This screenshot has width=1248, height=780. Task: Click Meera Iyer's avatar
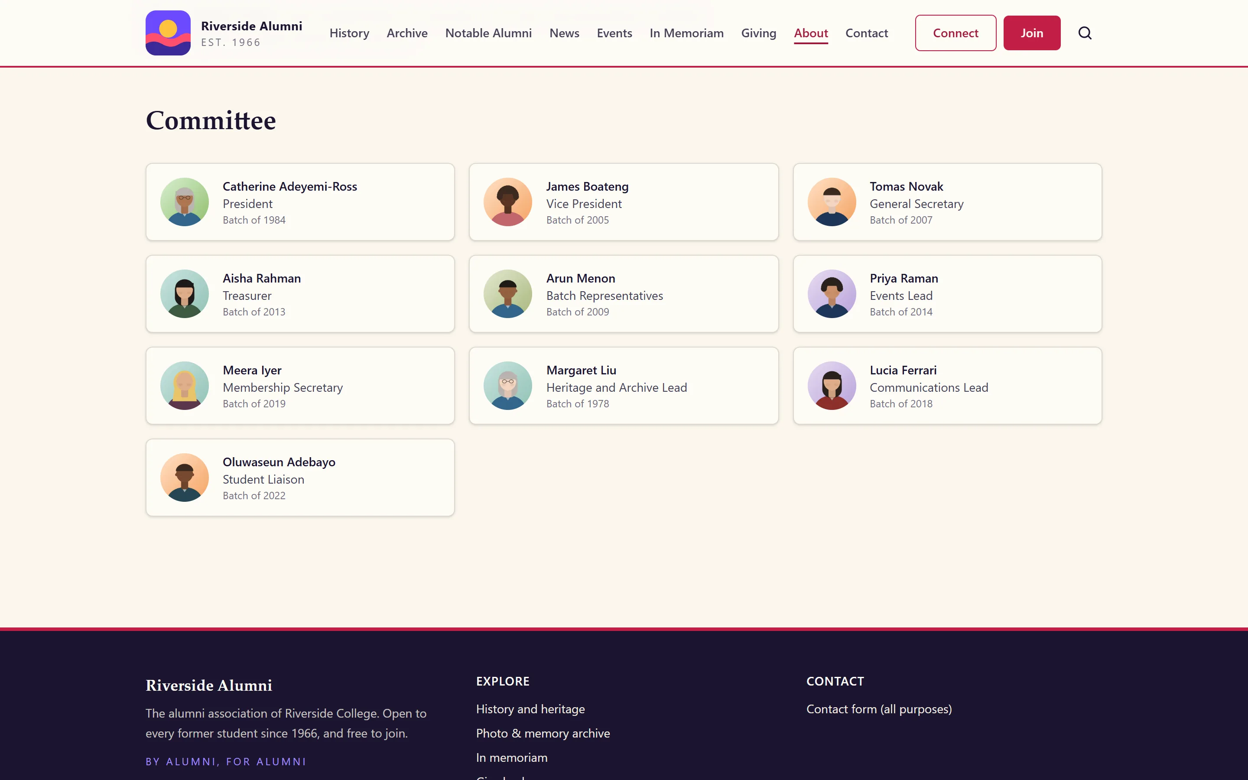click(185, 385)
